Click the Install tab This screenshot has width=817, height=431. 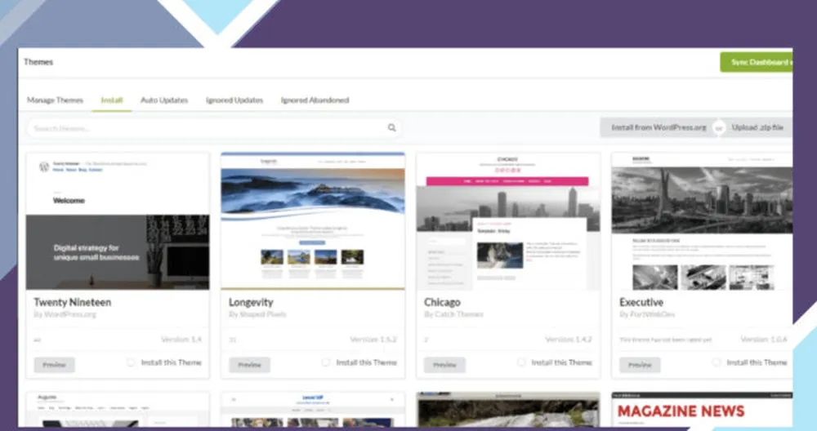click(x=112, y=100)
